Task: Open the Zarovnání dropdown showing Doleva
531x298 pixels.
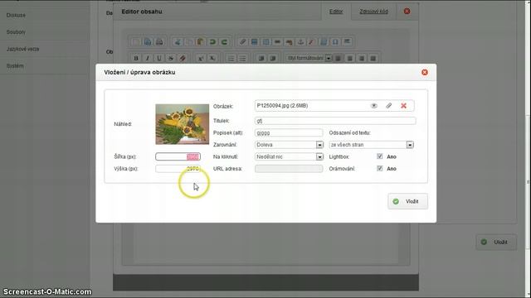Action: click(290, 145)
